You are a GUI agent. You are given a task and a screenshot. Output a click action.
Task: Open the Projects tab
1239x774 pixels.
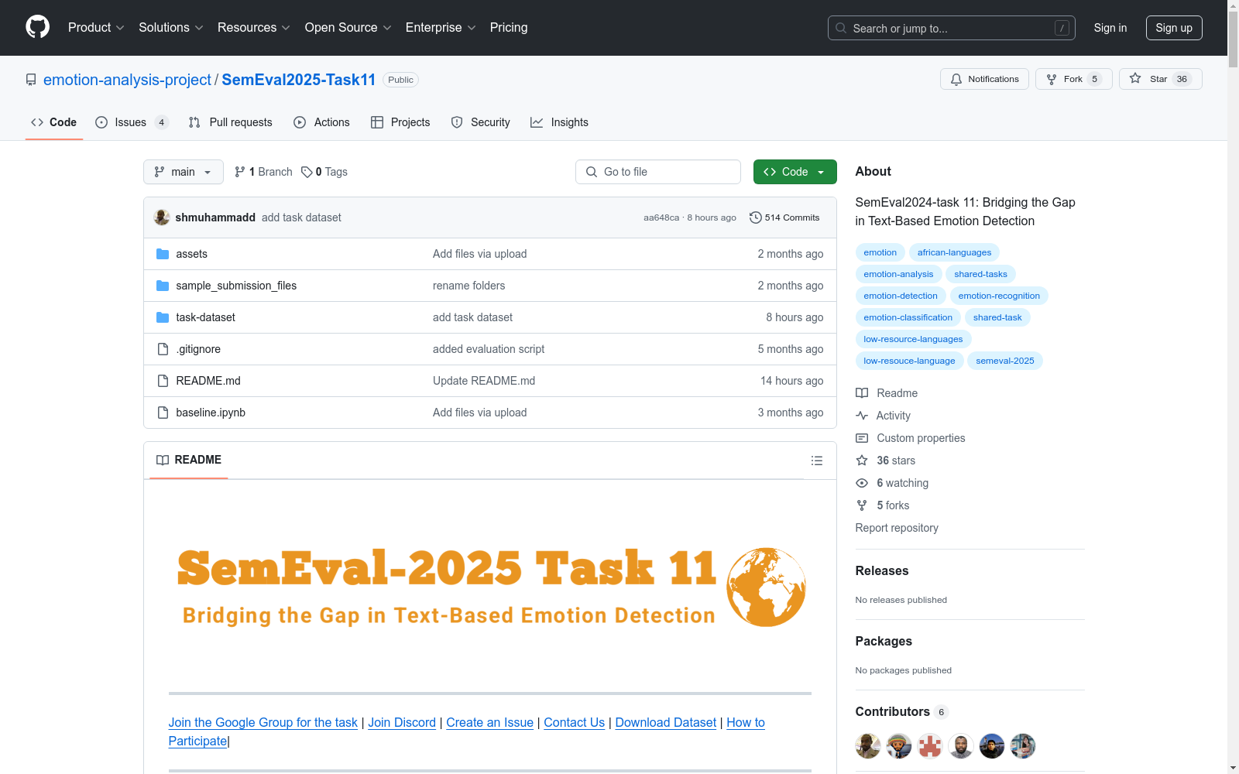click(400, 122)
